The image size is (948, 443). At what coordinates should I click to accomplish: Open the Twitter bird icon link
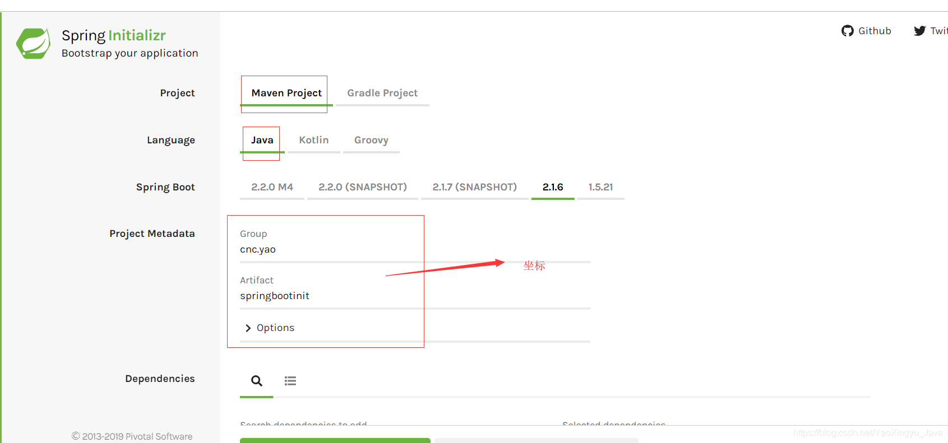pos(919,31)
